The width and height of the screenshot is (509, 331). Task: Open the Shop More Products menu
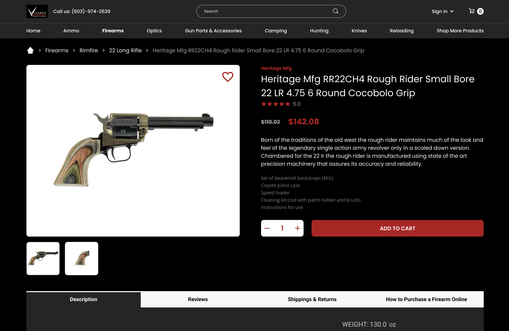click(460, 31)
